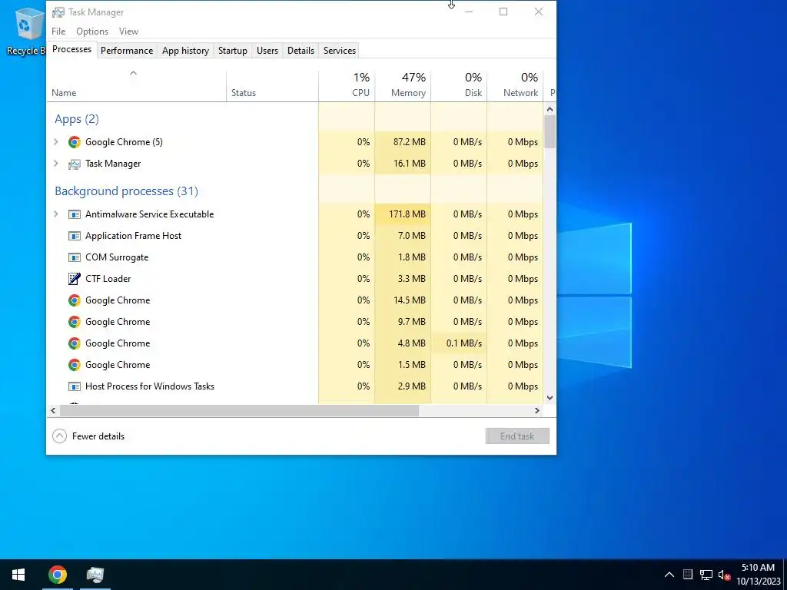Image resolution: width=787 pixels, height=590 pixels.
Task: Switch to the App history tab
Action: (x=185, y=51)
